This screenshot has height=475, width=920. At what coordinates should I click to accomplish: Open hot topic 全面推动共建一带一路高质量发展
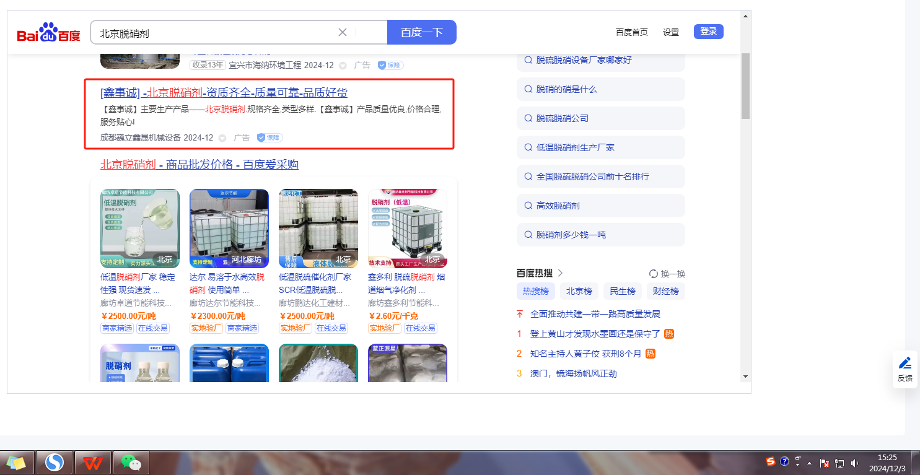tap(595, 314)
